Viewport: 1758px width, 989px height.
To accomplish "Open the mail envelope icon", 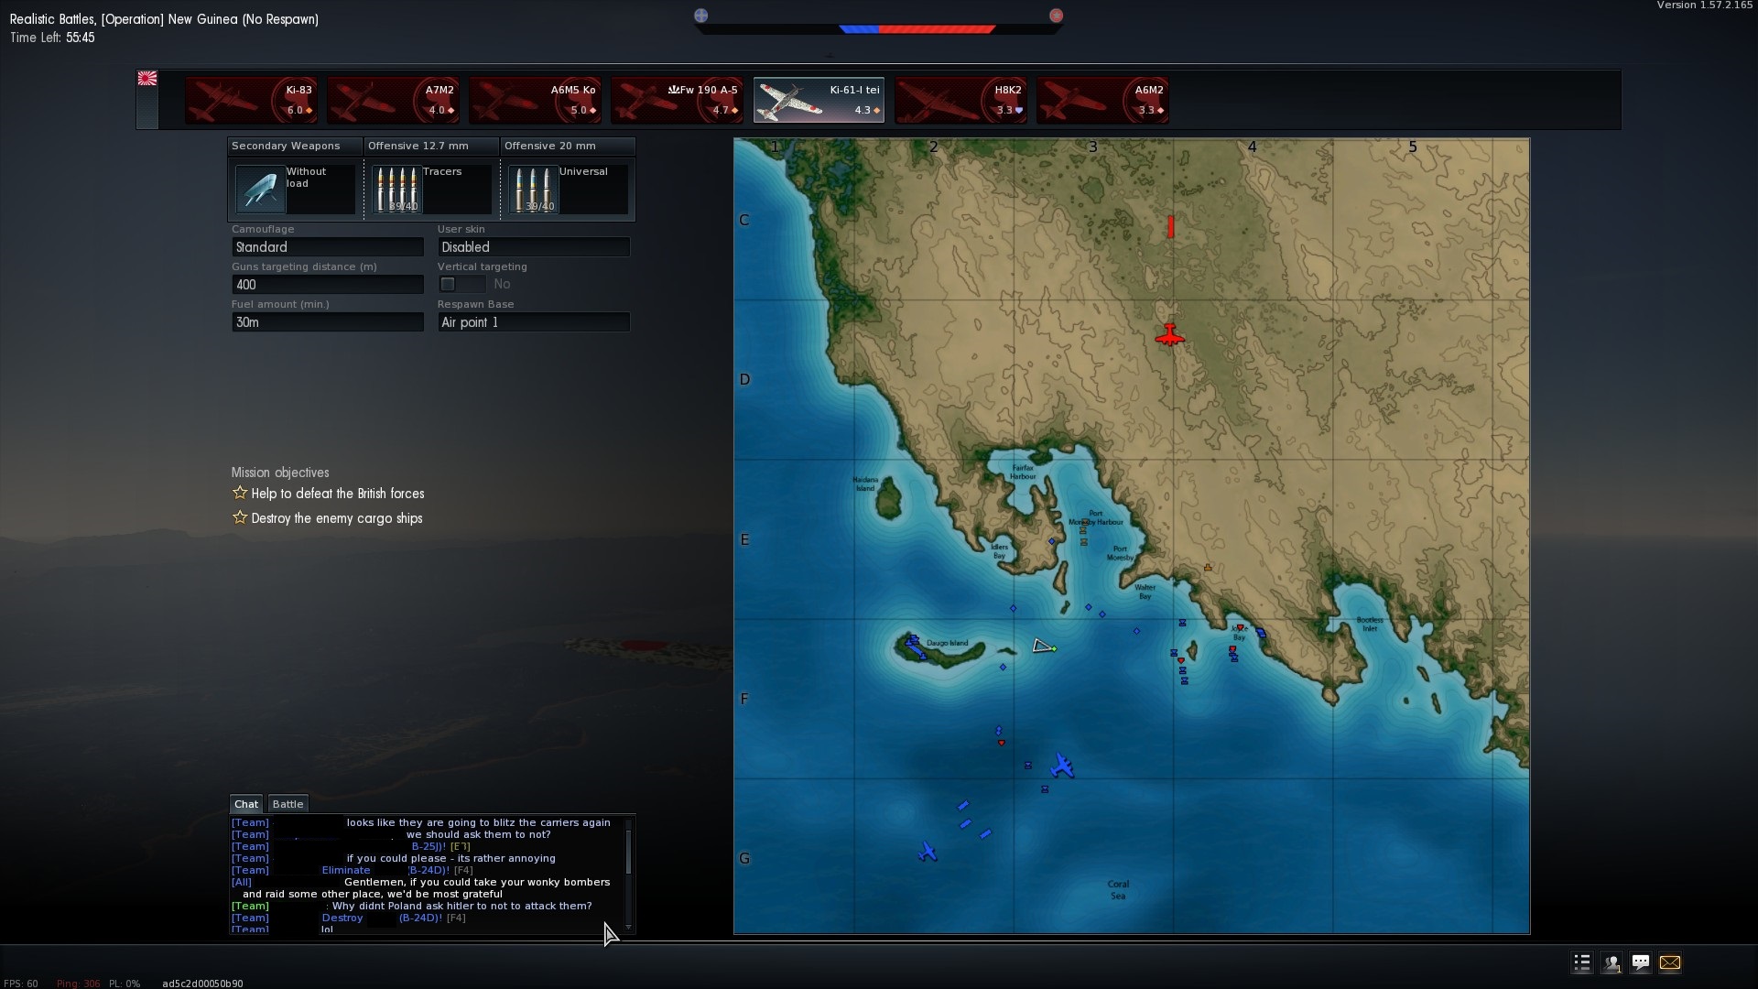I will click(1670, 962).
